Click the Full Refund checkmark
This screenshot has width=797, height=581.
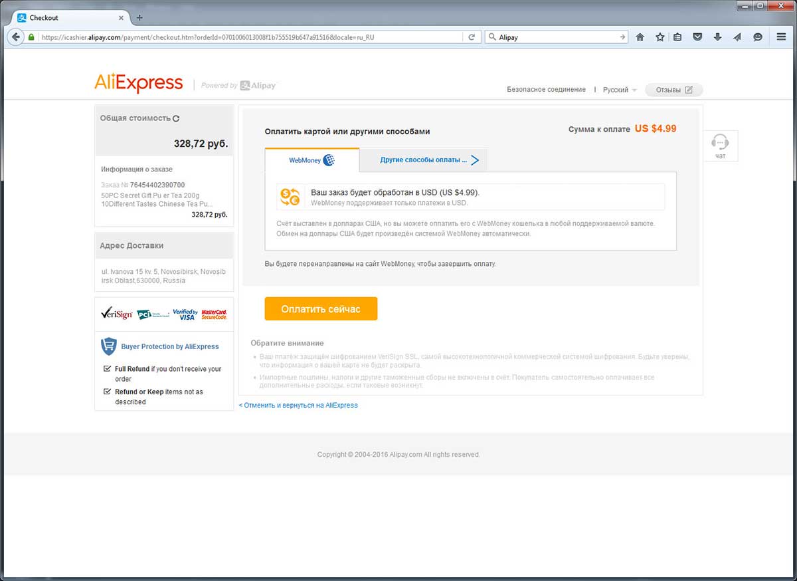pos(108,368)
